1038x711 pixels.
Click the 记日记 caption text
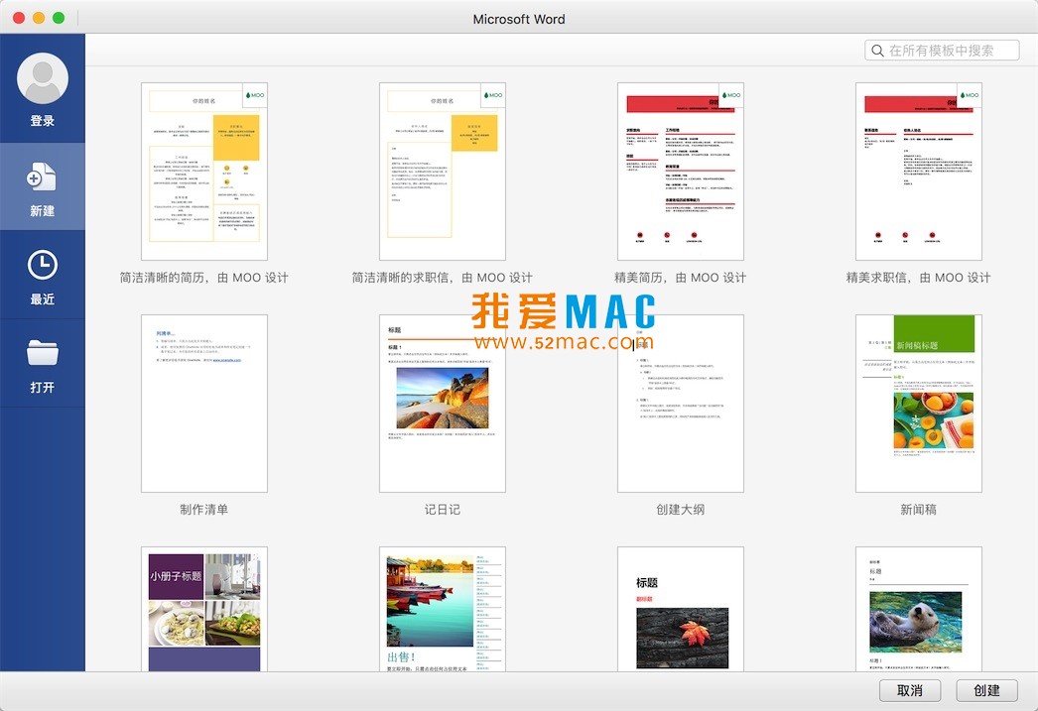pyautogui.click(x=443, y=510)
